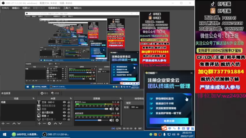Toggle the lock on 显示器采集 source
The height and width of the screenshot is (138, 246).
[69, 112]
